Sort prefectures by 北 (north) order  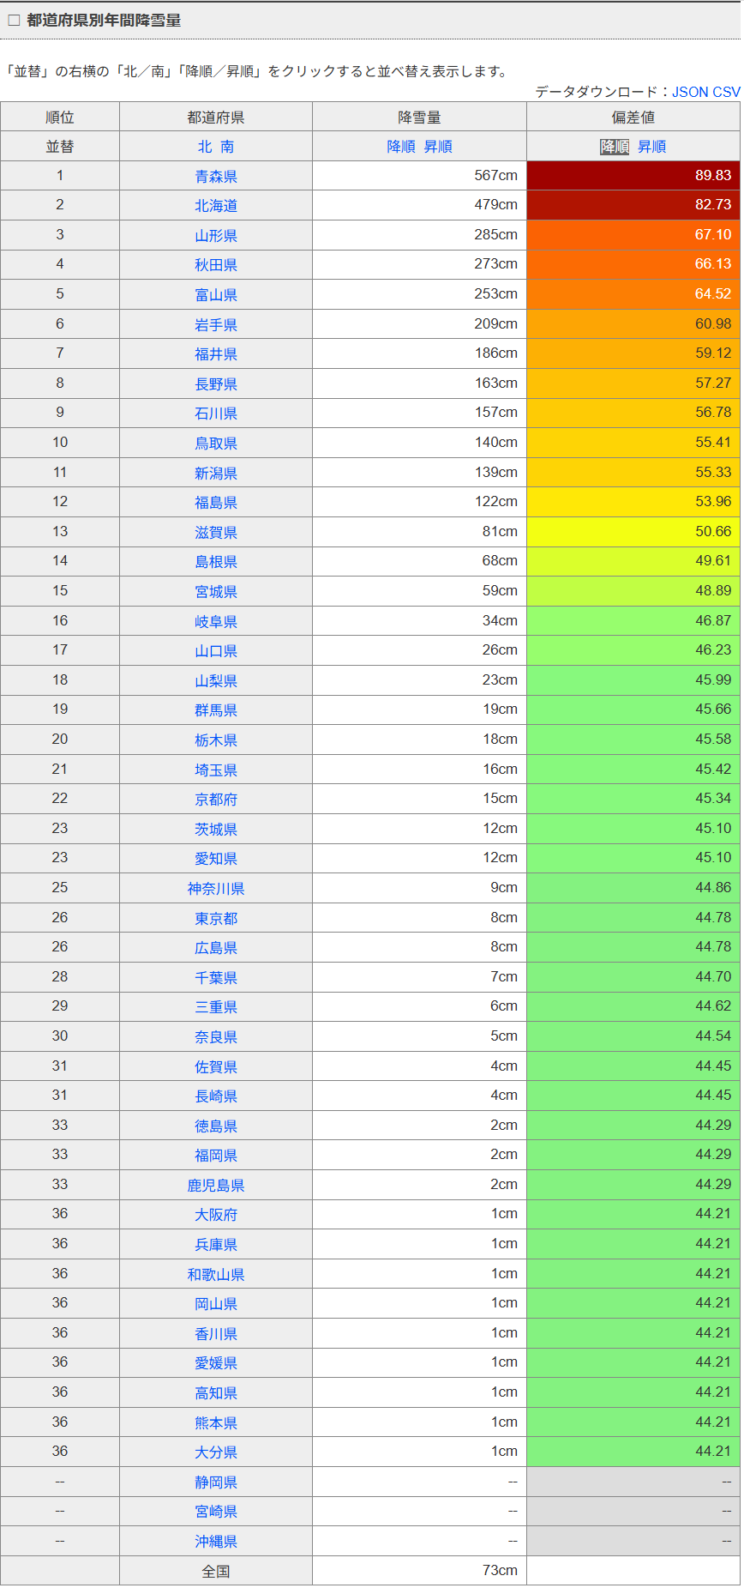tap(204, 147)
